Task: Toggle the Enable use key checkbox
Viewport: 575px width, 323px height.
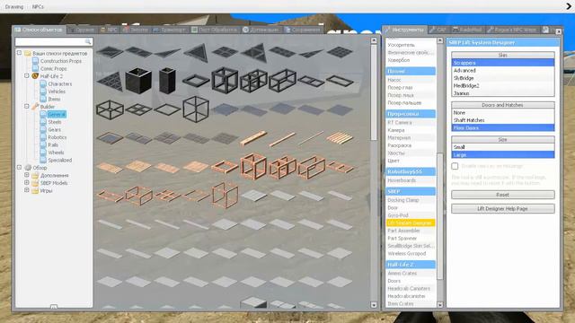Action: point(455,166)
